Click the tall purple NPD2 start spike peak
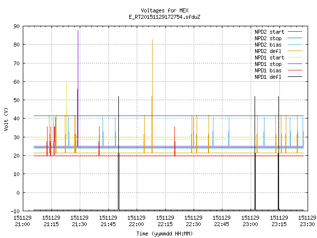Screen dimensions: 317x238 [x=78, y=31]
